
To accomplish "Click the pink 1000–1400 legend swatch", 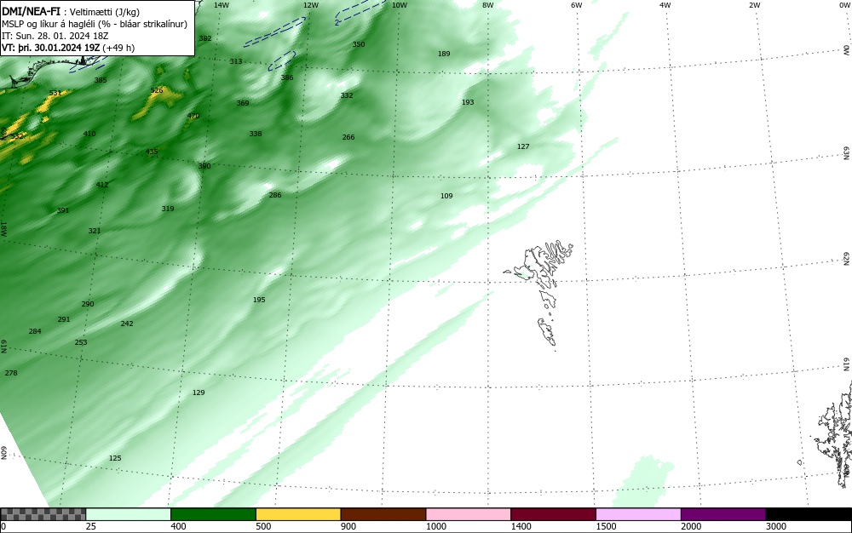I will [x=469, y=514].
